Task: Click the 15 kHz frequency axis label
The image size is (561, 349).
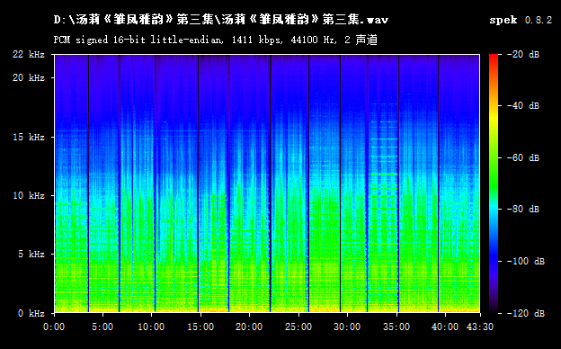Action: tap(29, 137)
